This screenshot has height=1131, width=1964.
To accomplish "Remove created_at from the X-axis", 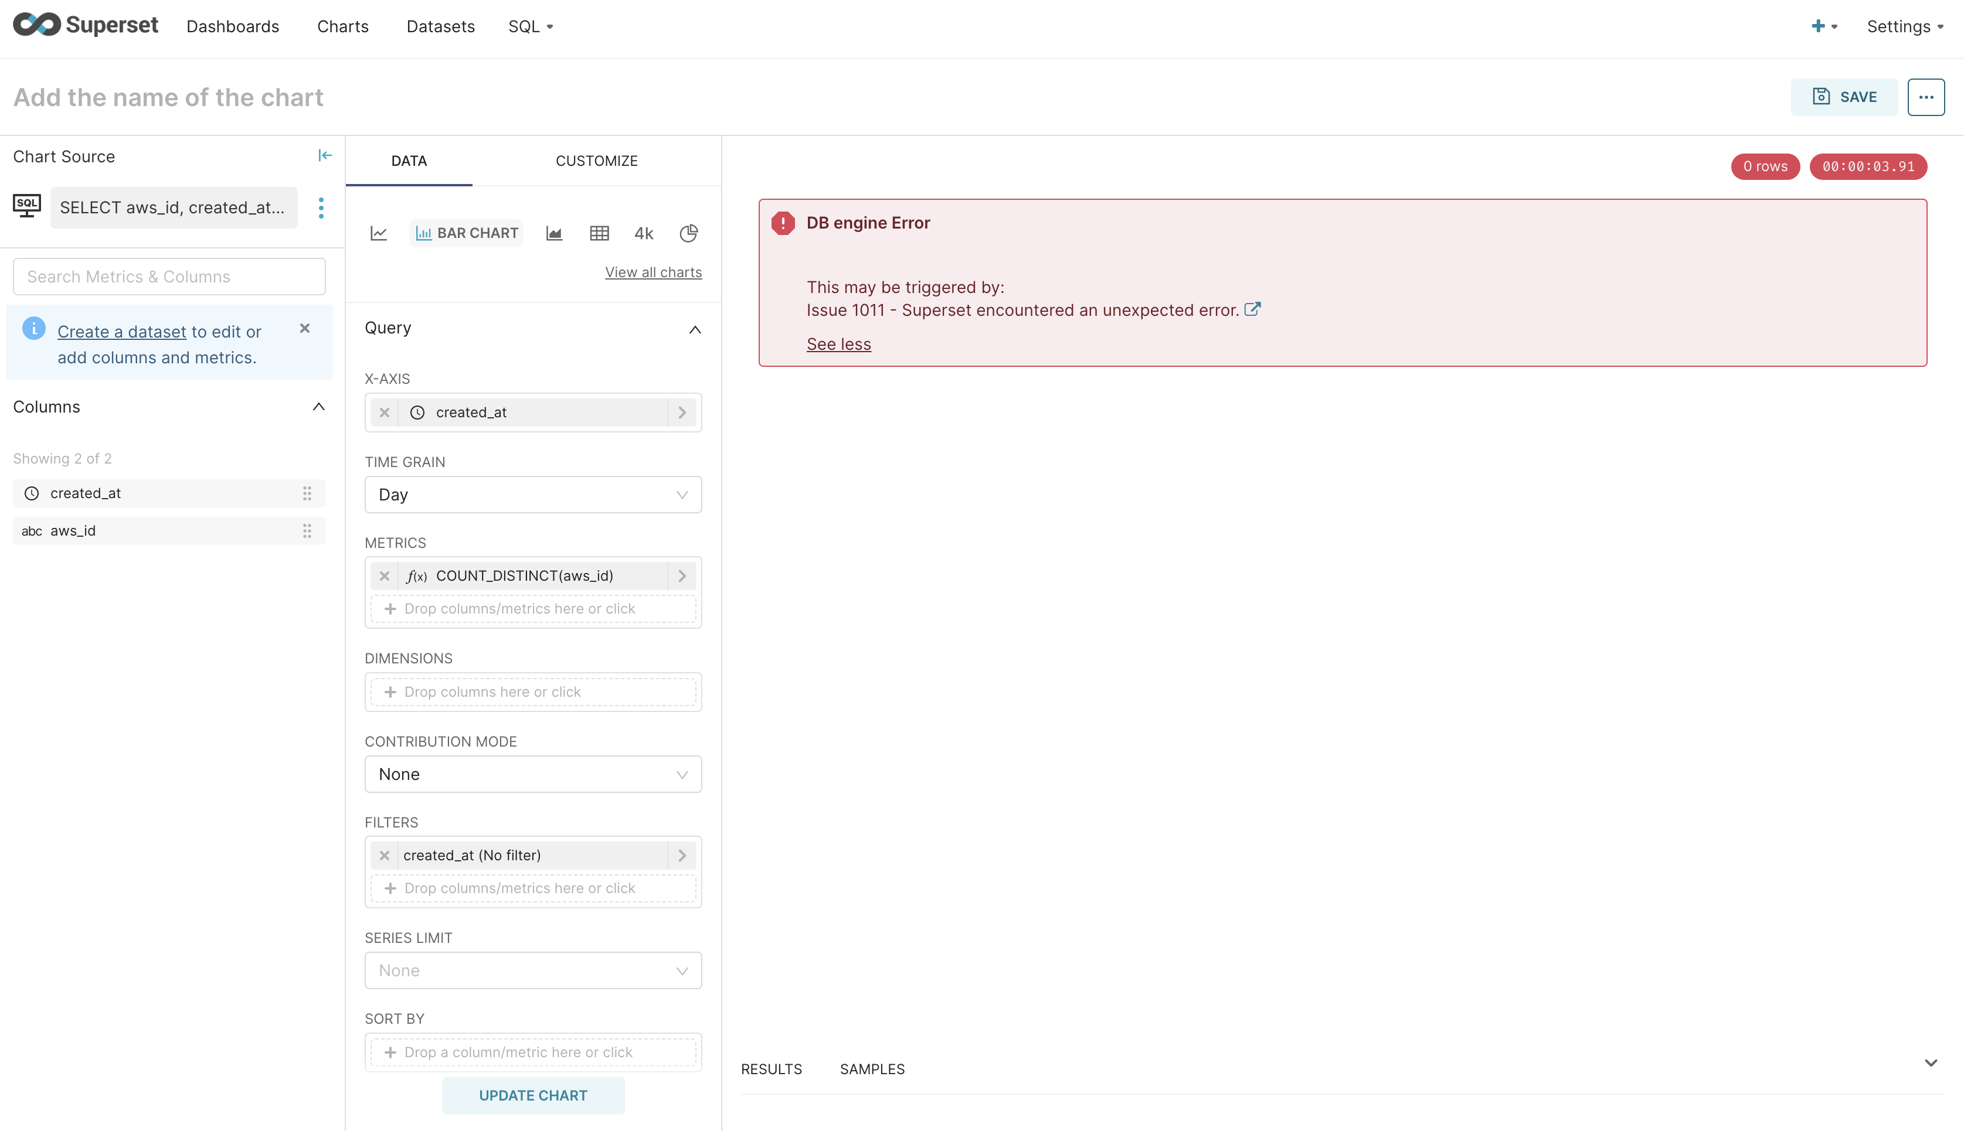I will [x=385, y=413].
